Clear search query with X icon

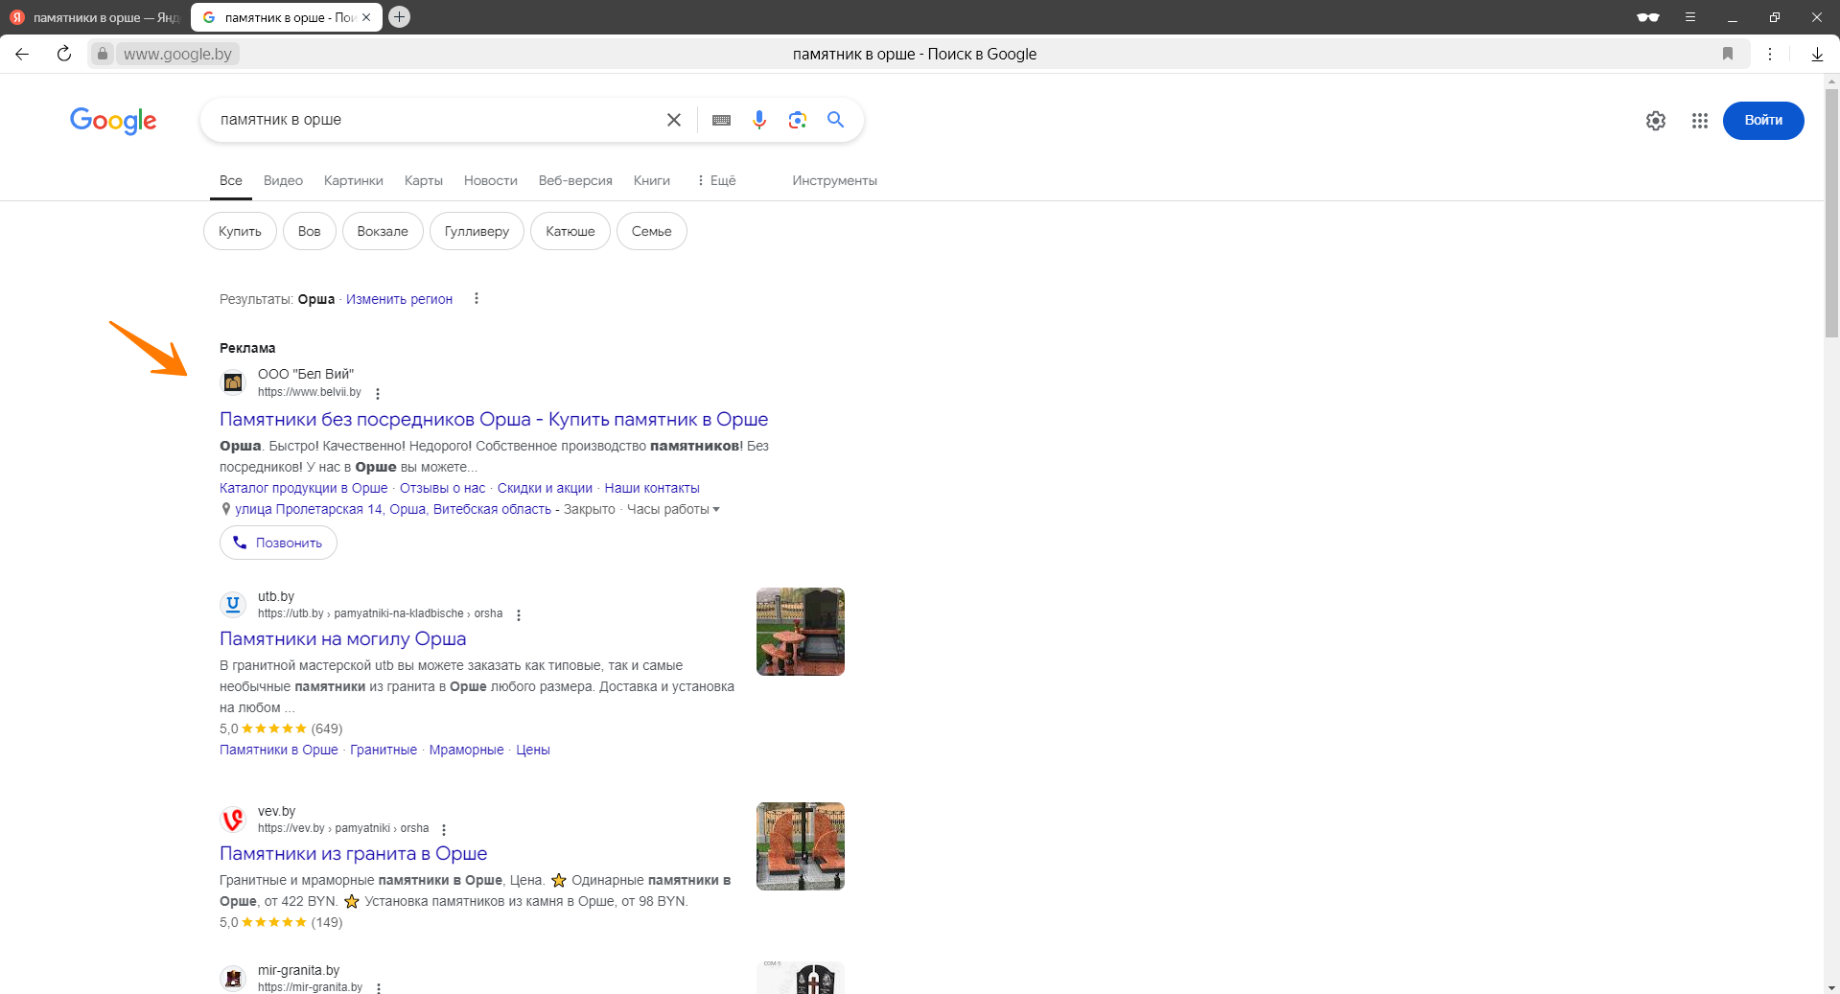click(x=674, y=120)
